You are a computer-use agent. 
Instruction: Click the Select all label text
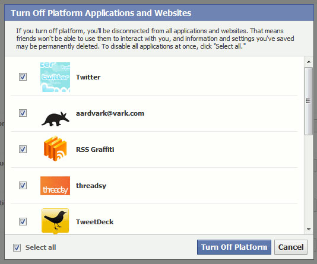(x=40, y=247)
